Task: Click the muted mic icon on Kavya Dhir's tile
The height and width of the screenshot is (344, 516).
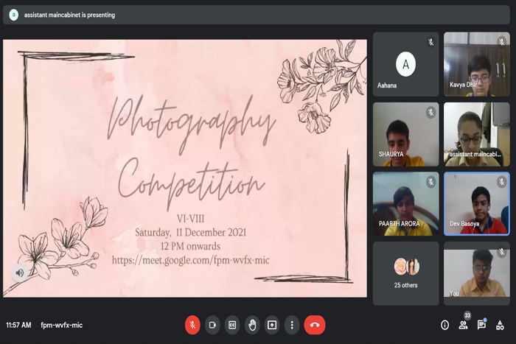Action: coord(501,42)
